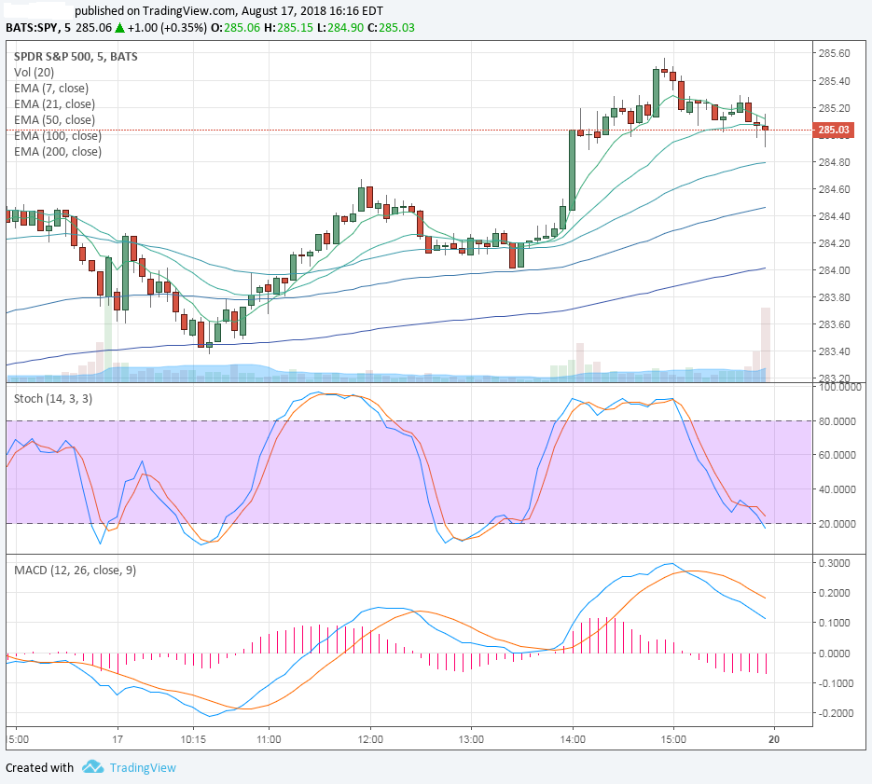Click the positive 0.2000 MACD axis label

click(x=834, y=593)
